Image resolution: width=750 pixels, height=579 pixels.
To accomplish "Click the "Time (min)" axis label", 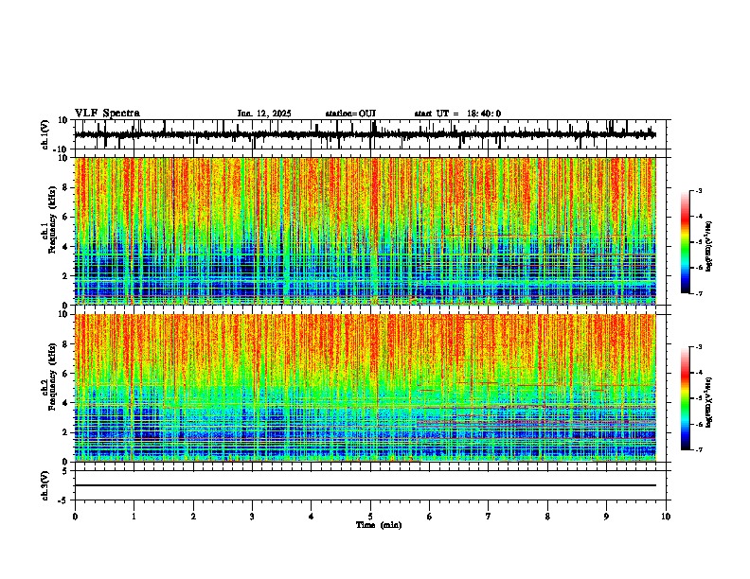I will pos(379,525).
